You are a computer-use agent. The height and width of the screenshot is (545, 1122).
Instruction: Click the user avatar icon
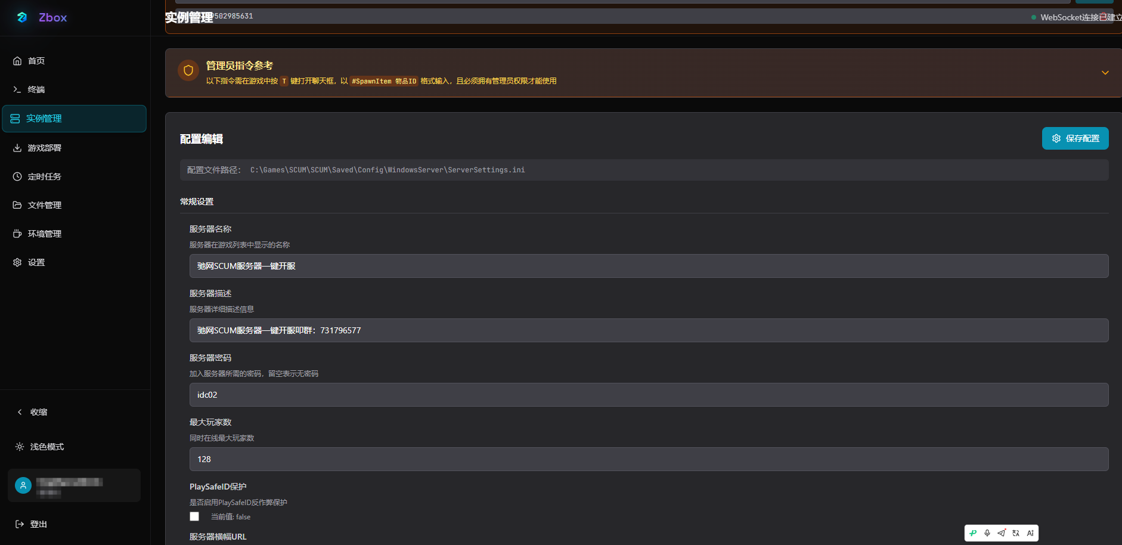pos(23,485)
